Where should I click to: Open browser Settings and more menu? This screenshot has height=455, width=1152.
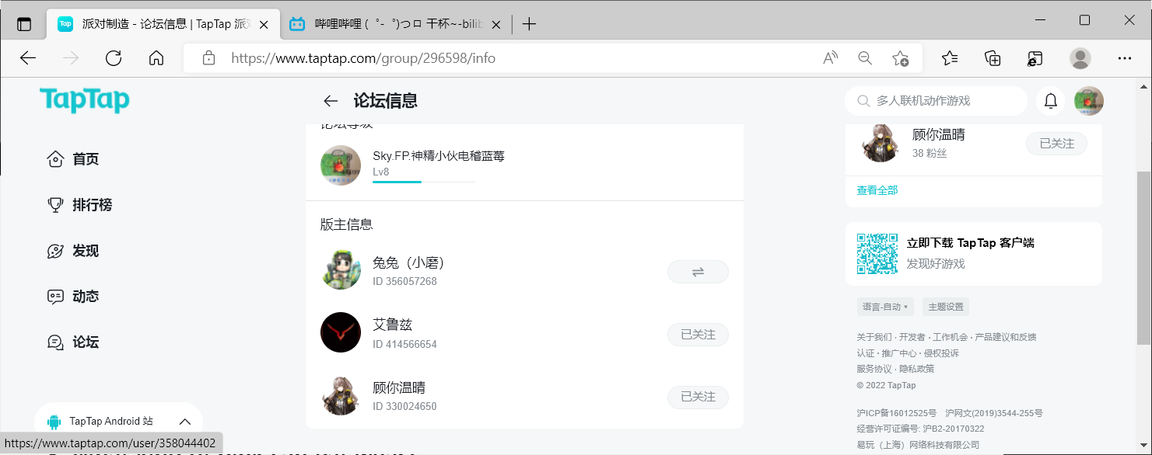click(1124, 58)
